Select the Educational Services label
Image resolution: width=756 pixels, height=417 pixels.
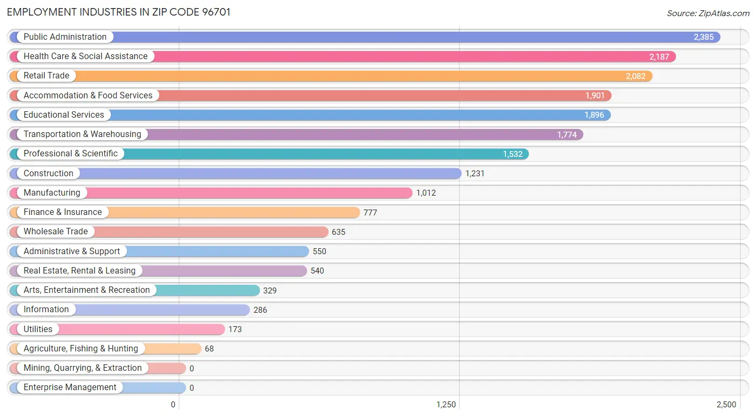[x=64, y=115]
